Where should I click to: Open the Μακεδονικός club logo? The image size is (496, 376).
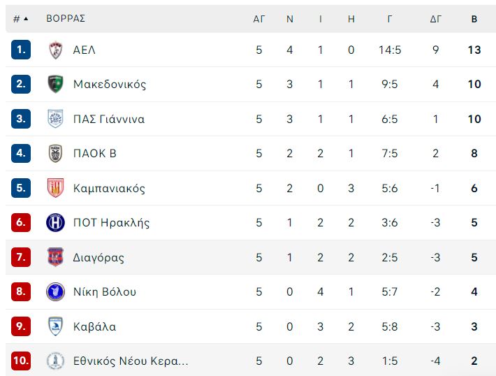(x=55, y=84)
